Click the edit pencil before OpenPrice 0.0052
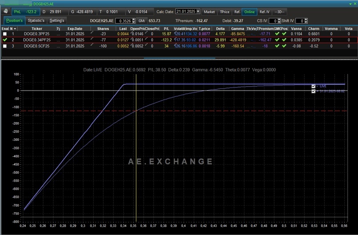 [x=131, y=45]
